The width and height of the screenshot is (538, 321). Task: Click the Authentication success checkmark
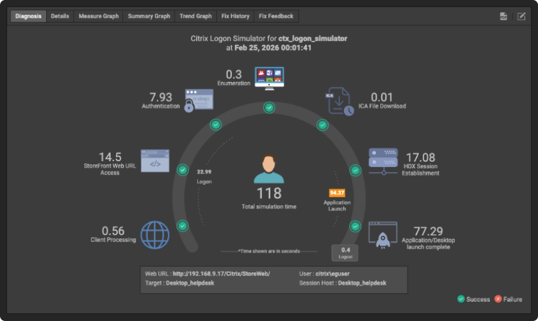216,125
